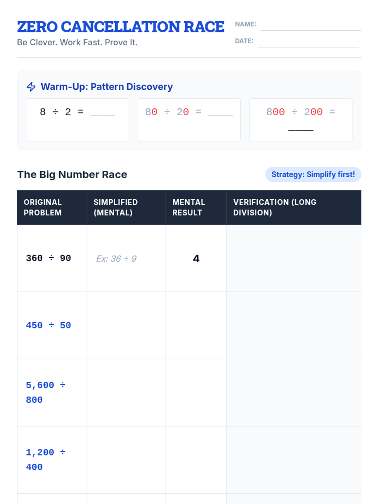Click the example text "Ex: 36 ÷ 9"

point(116,259)
